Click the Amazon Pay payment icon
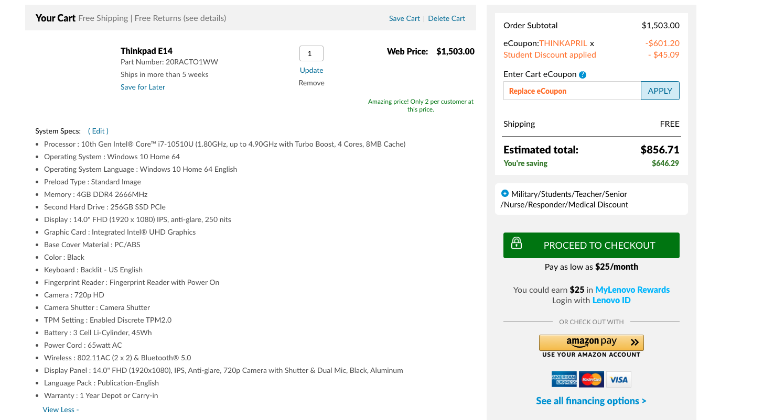Image resolution: width=774 pixels, height=420 pixels. (x=591, y=342)
